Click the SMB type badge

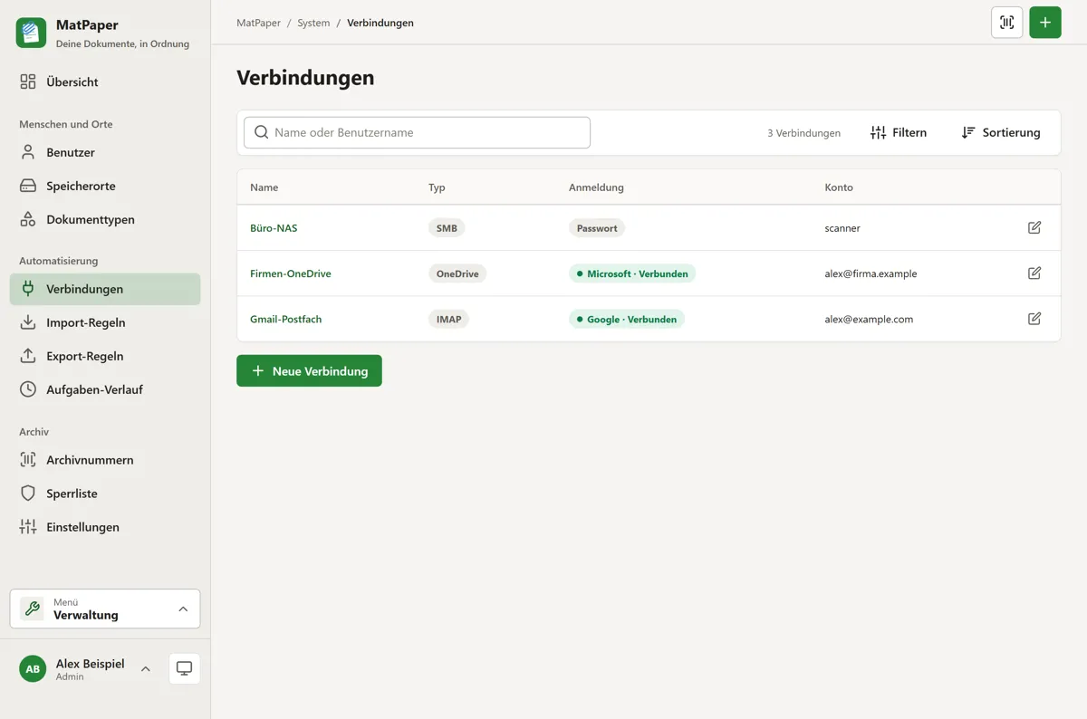point(447,228)
